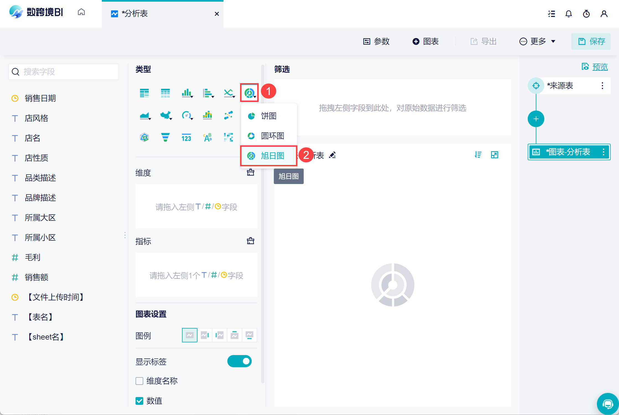619x415 pixels.
Task: Click the home icon in header
Action: tap(81, 12)
